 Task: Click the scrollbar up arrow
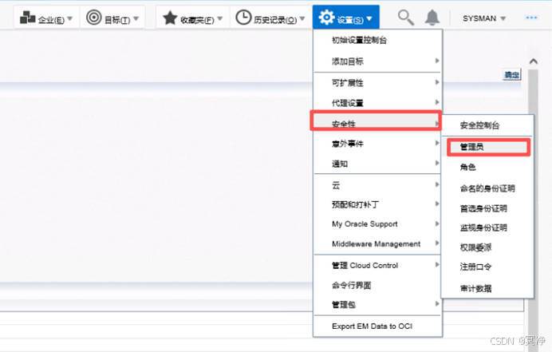tap(534, 61)
